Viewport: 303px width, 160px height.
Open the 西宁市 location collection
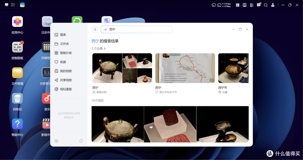pos(233,68)
